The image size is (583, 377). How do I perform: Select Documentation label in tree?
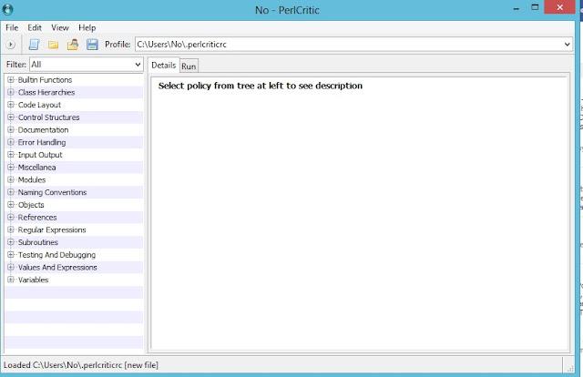tap(43, 129)
